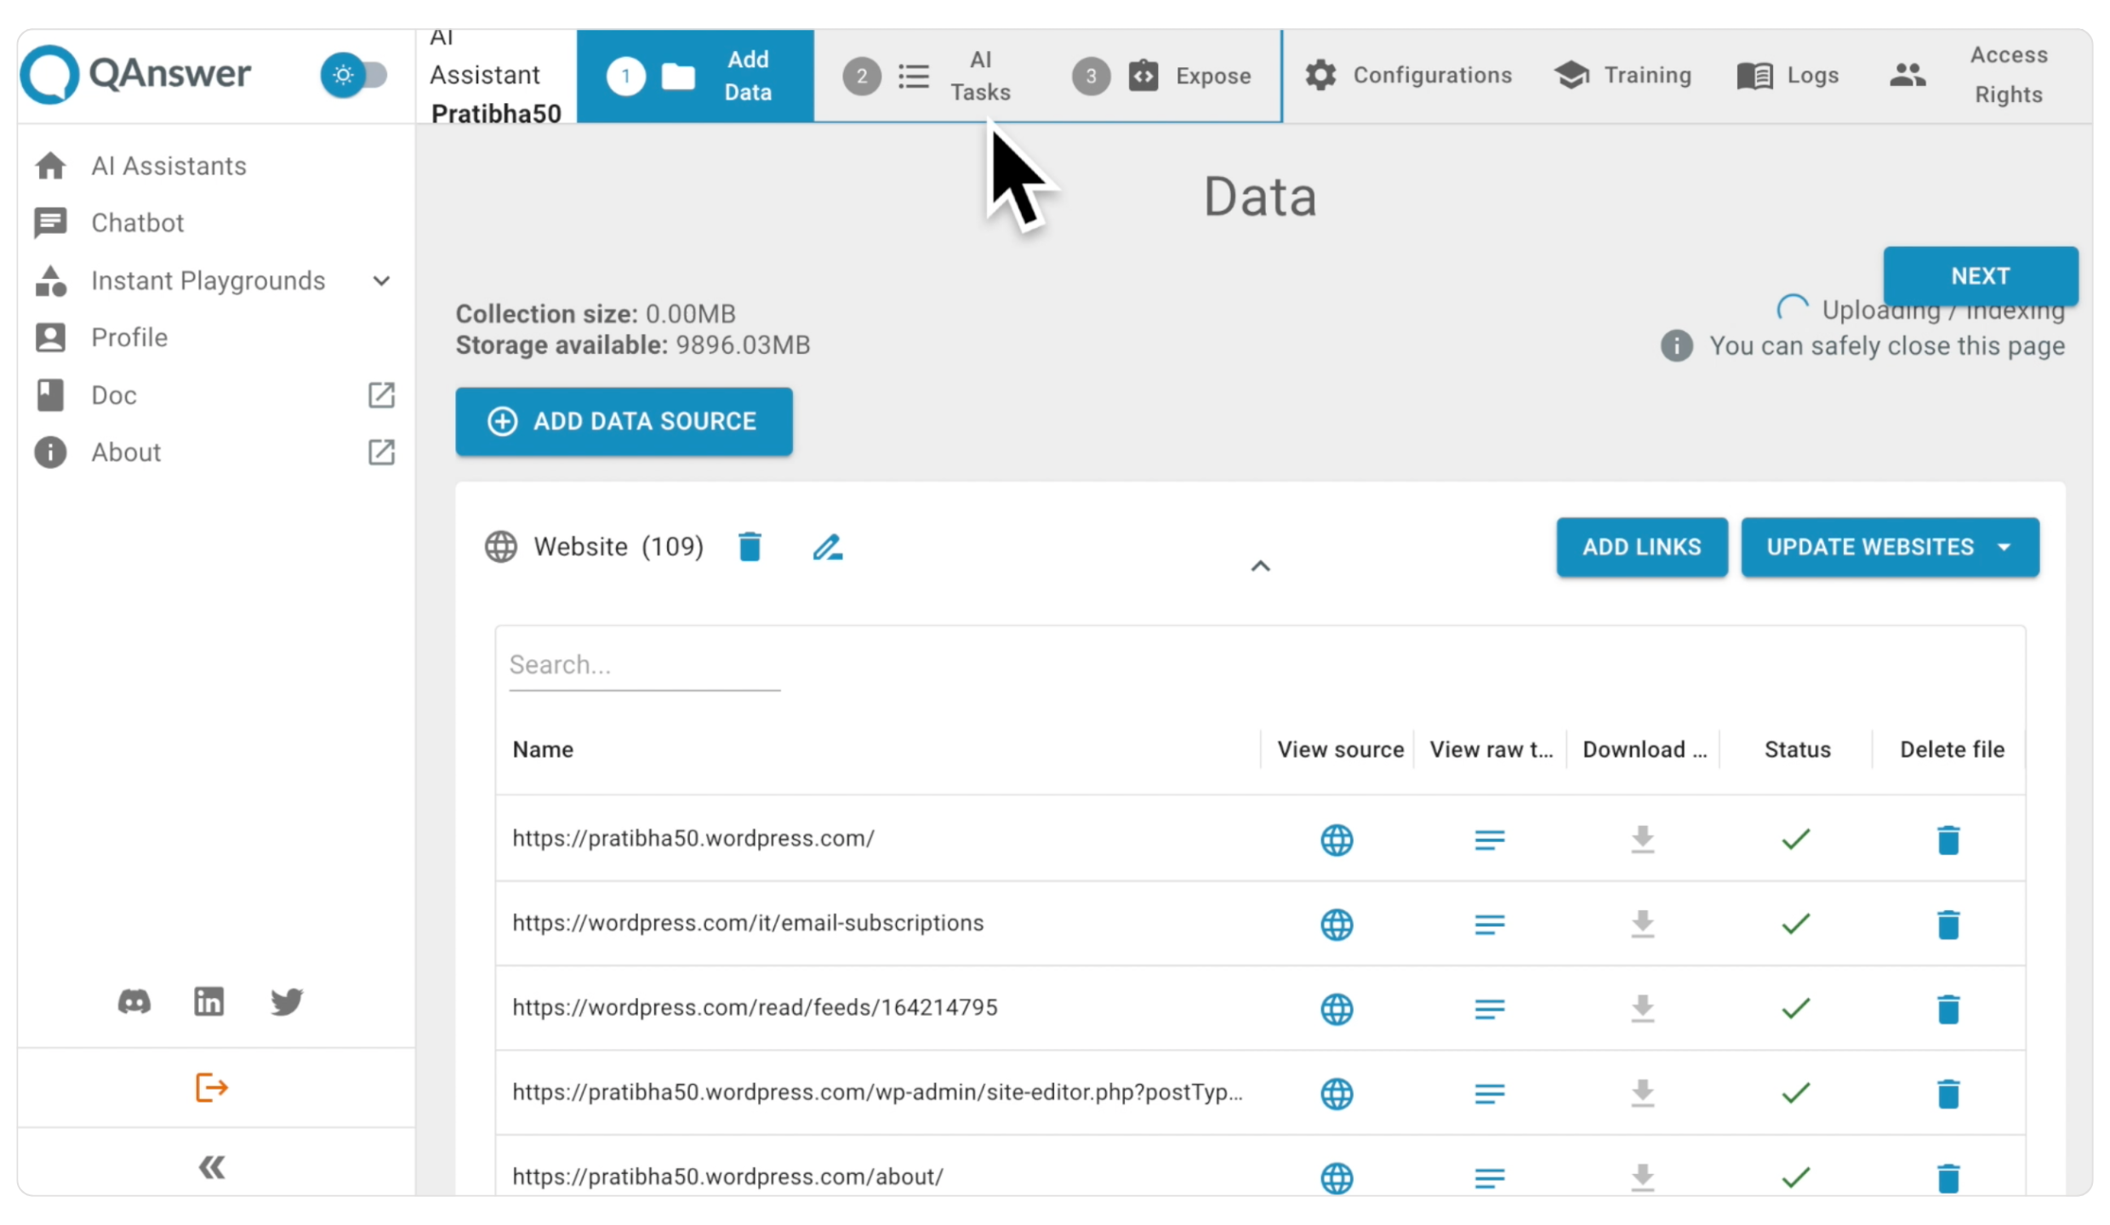Click the Add Data Source button
Image resolution: width=2110 pixels, height=1225 pixels.
pyautogui.click(x=624, y=421)
